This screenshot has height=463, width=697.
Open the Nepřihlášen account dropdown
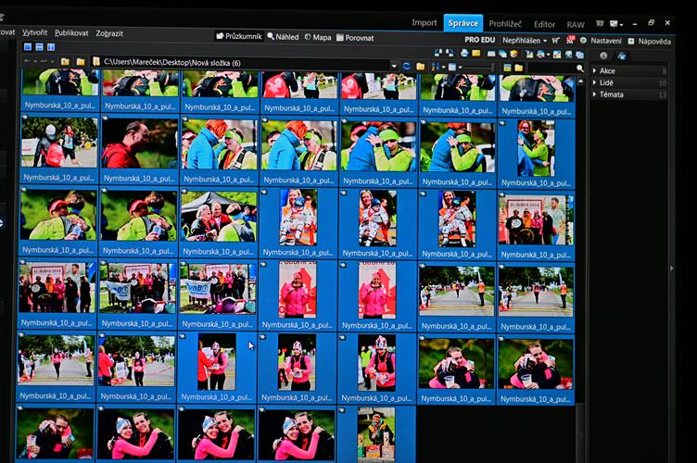[x=525, y=40]
